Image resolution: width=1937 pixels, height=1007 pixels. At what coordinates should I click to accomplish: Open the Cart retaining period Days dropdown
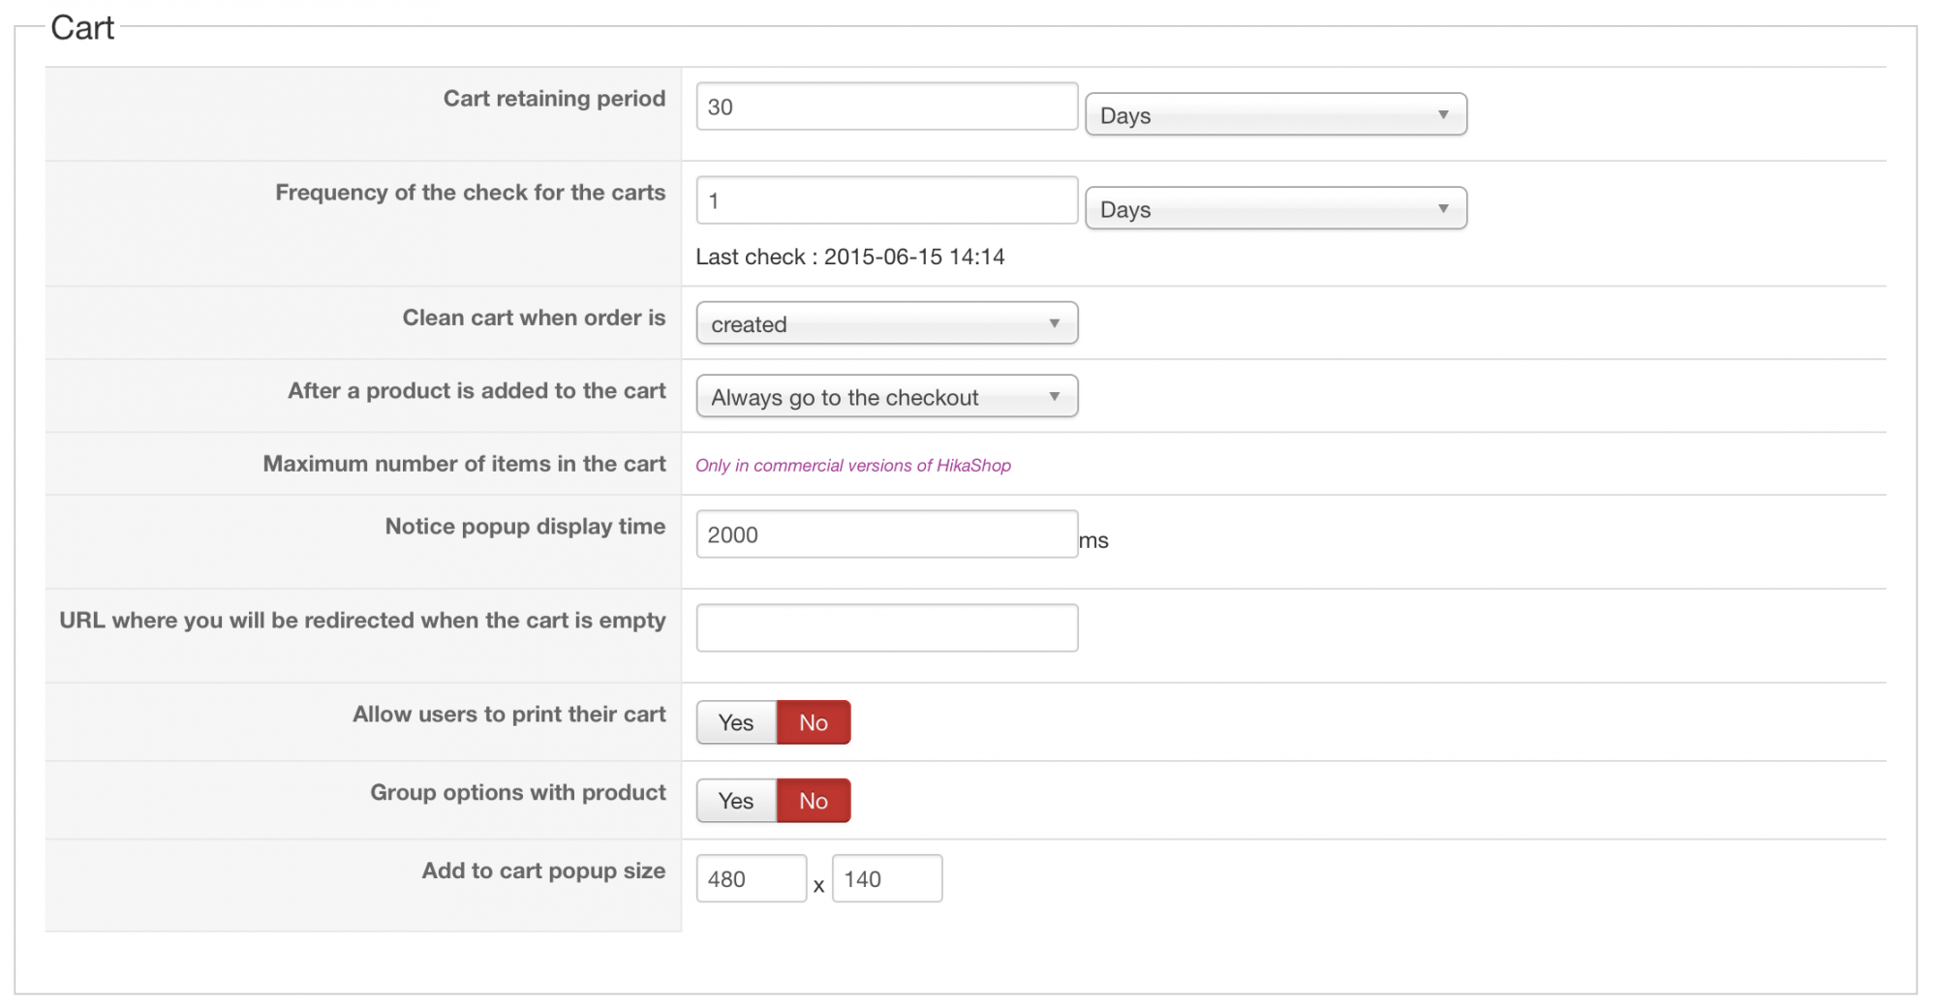tap(1276, 114)
